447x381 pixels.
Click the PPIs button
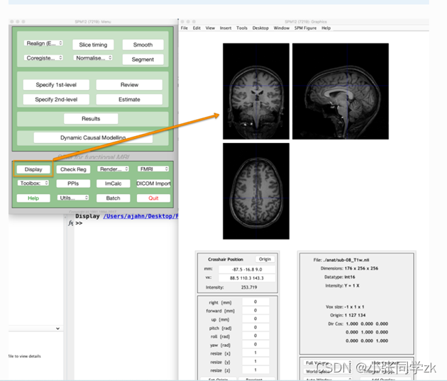tap(73, 183)
